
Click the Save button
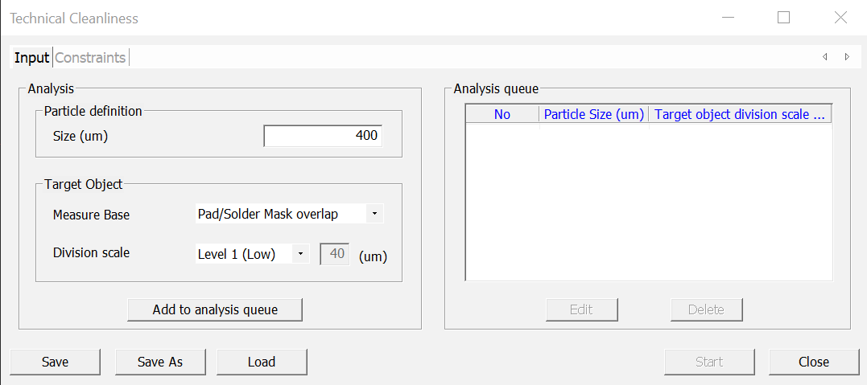tap(55, 362)
